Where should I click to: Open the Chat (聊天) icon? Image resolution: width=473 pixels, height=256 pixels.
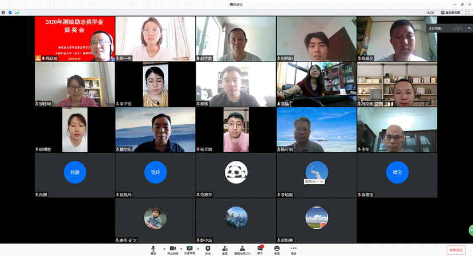(x=260, y=249)
